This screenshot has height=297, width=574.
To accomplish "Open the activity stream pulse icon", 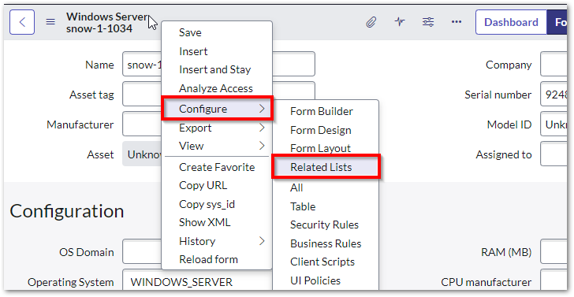I will tap(400, 22).
